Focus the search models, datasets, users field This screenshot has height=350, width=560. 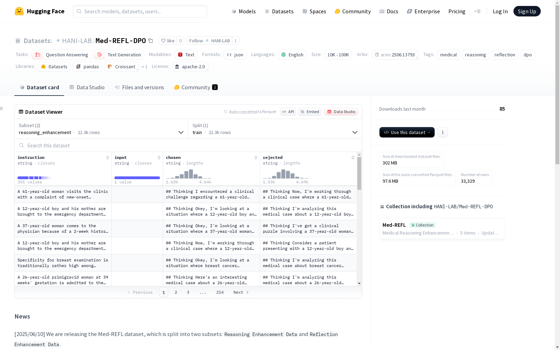pyautogui.click(x=140, y=11)
